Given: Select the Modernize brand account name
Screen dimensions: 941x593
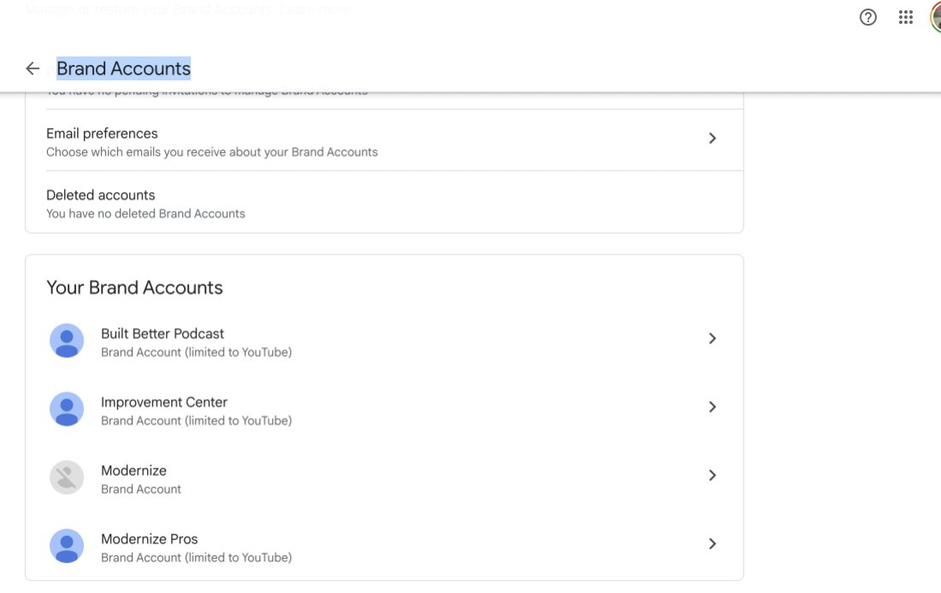Looking at the screenshot, I should 133,471.
